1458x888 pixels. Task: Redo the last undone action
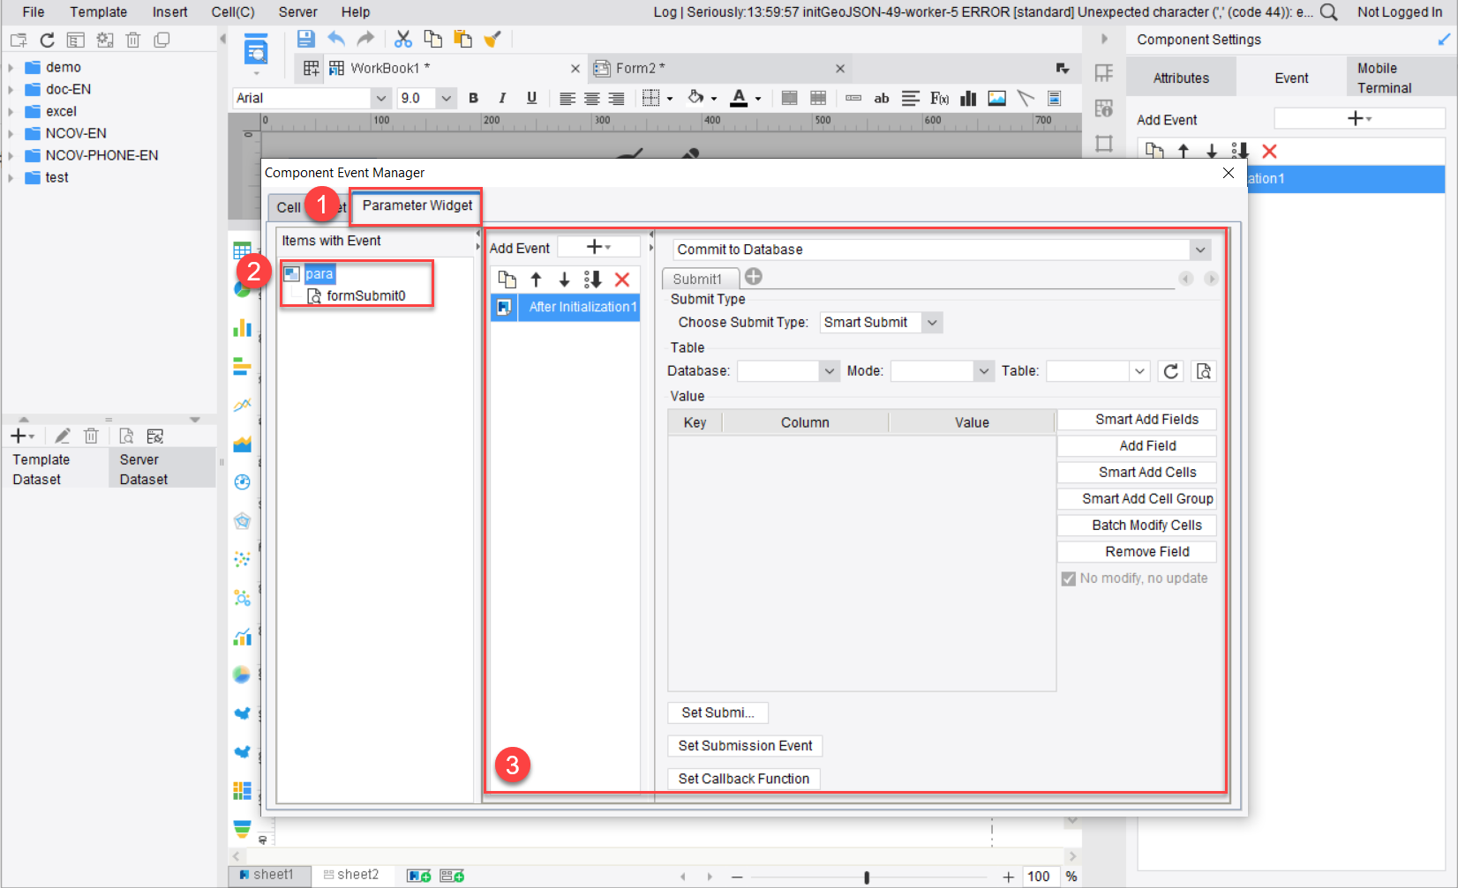(x=365, y=39)
